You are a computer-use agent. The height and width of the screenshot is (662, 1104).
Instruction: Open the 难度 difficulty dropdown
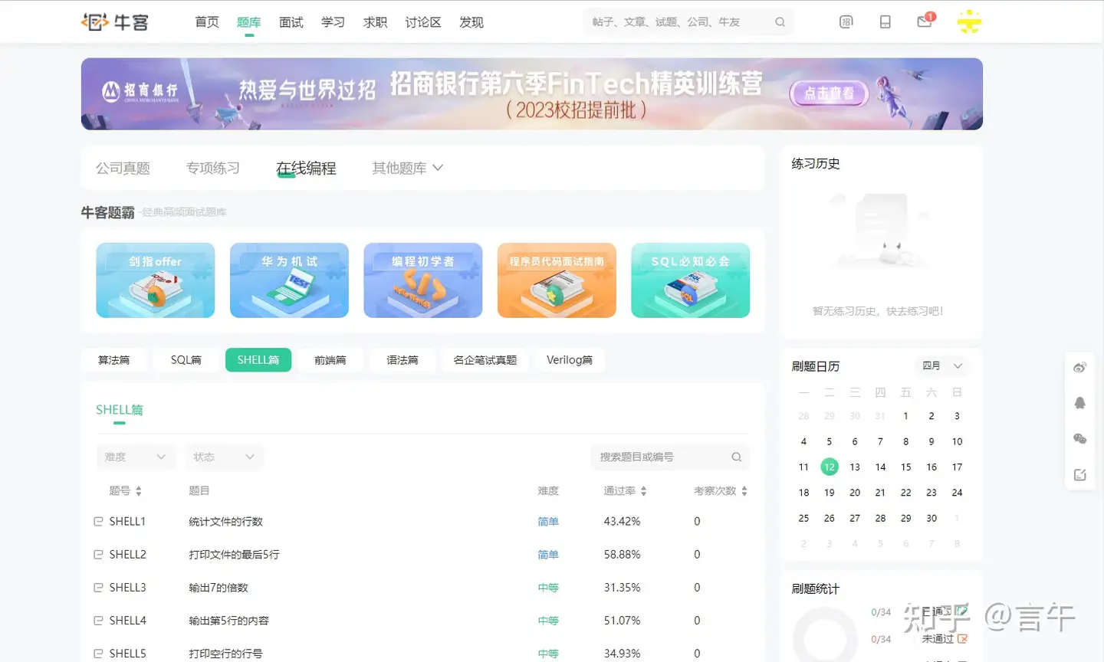pos(136,457)
